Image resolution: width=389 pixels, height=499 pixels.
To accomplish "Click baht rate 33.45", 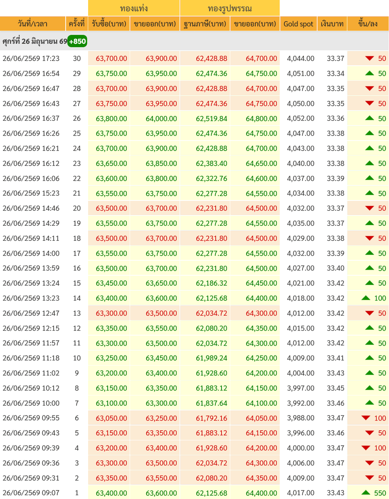I will coord(335,388).
